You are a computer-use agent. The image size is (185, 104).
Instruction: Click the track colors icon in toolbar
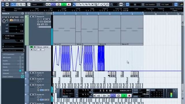point(182,5)
